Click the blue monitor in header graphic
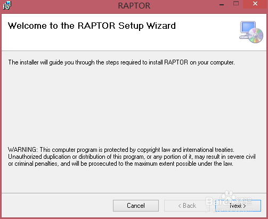The width and height of the screenshot is (268, 219). tap(248, 27)
